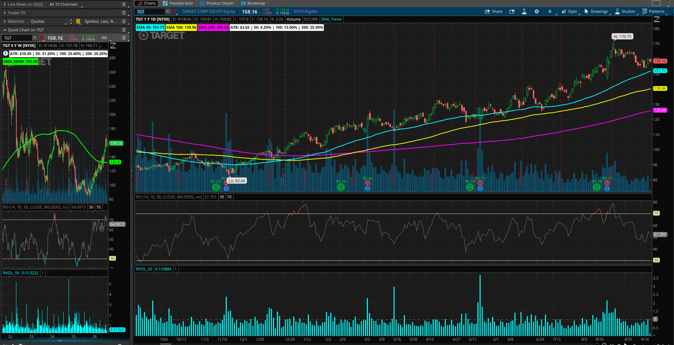This screenshot has width=674, height=345.
Task: Click the SMA 200: 125.65 magenta study label
Action: [213, 27]
